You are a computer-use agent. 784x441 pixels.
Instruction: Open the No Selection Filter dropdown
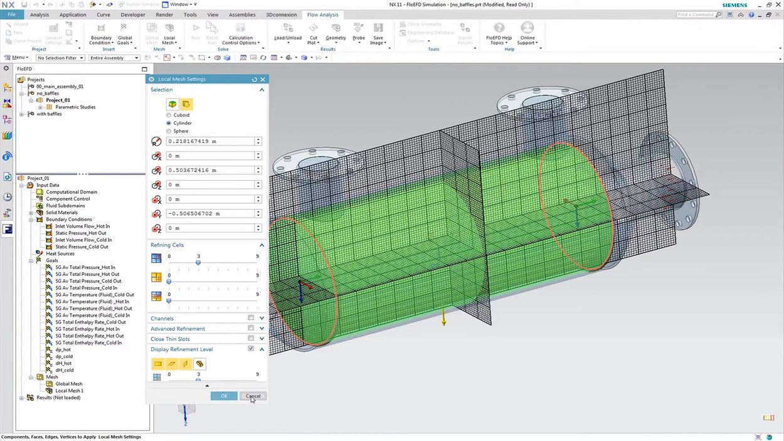click(x=60, y=58)
